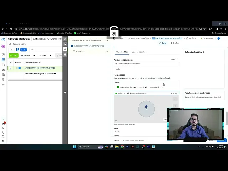The width and height of the screenshot is (228, 171).
Task: Toggle the select-all checkbox in table header
Action: click(10, 62)
